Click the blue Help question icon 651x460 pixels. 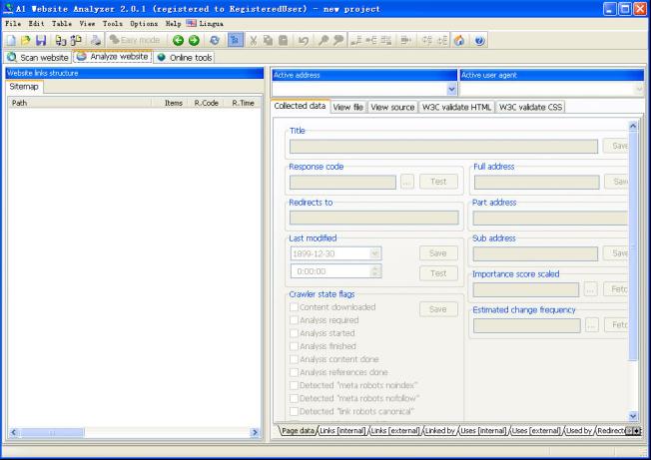click(x=479, y=40)
